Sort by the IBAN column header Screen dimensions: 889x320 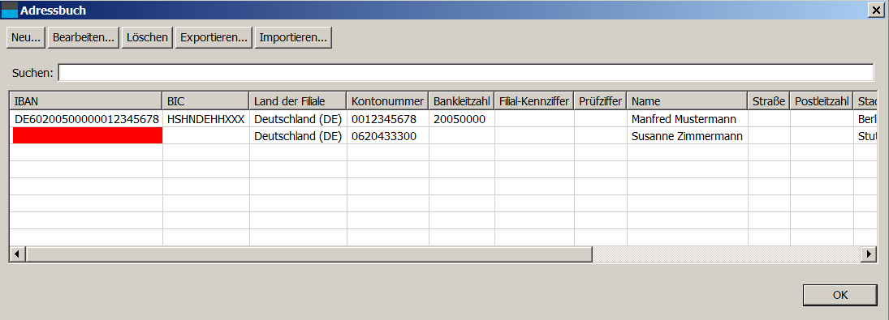tap(86, 101)
